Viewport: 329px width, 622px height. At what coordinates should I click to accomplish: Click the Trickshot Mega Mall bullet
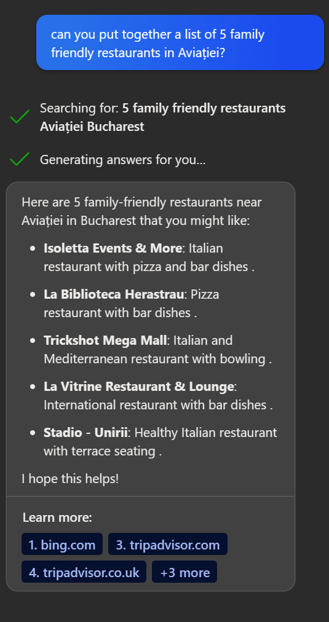pyautogui.click(x=158, y=350)
